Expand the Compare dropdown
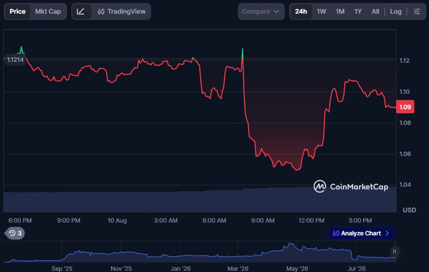Screen dimensions: 429x272 click(x=261, y=12)
